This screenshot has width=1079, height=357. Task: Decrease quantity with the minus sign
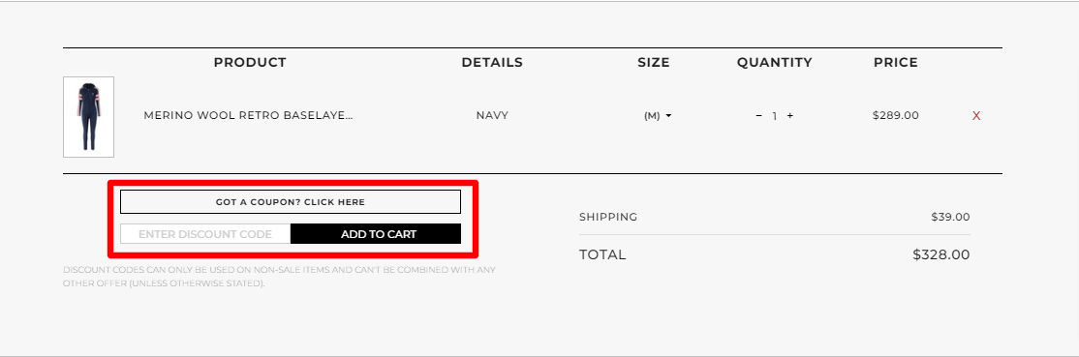pos(759,115)
